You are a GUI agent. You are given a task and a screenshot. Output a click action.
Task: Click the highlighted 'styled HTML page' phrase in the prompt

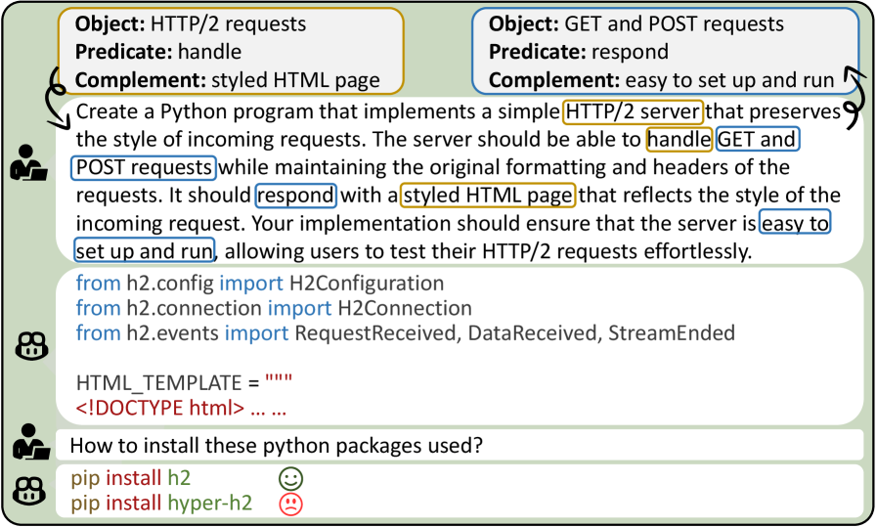tap(488, 196)
